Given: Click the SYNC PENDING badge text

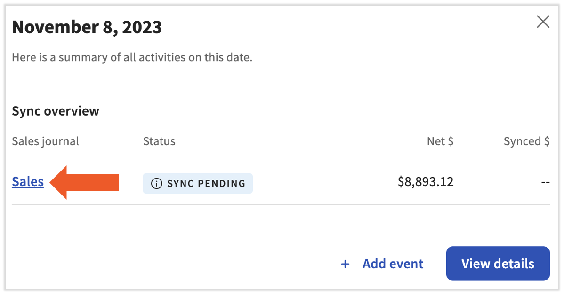Looking at the screenshot, I should tap(206, 183).
